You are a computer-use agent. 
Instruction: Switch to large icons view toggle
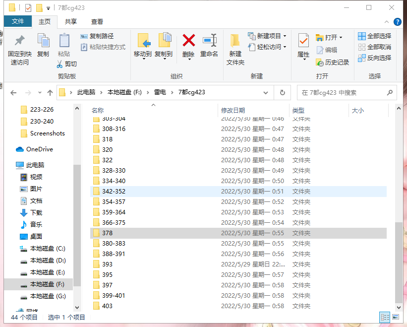click(x=395, y=317)
